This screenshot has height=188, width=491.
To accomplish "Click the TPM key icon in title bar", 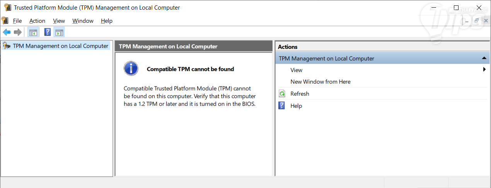I will coord(7,7).
